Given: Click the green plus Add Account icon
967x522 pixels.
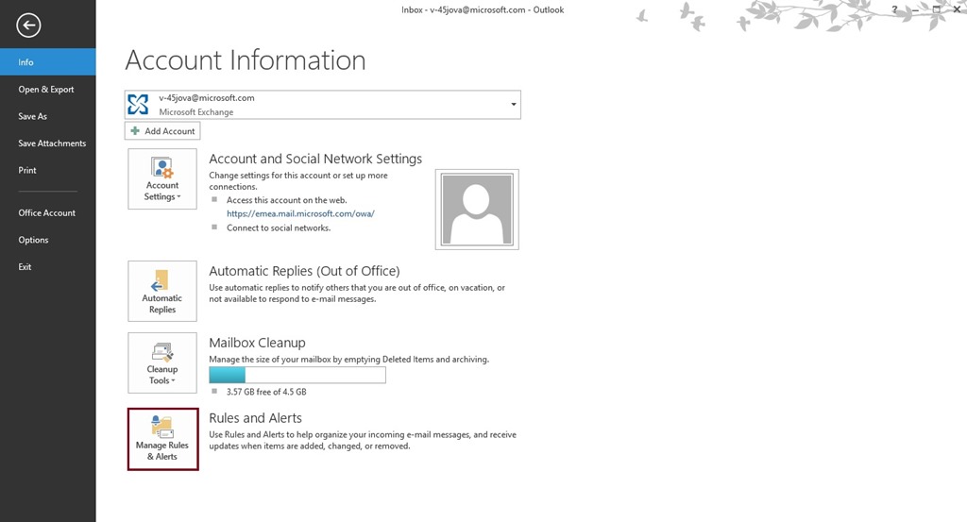Looking at the screenshot, I should pos(135,131).
